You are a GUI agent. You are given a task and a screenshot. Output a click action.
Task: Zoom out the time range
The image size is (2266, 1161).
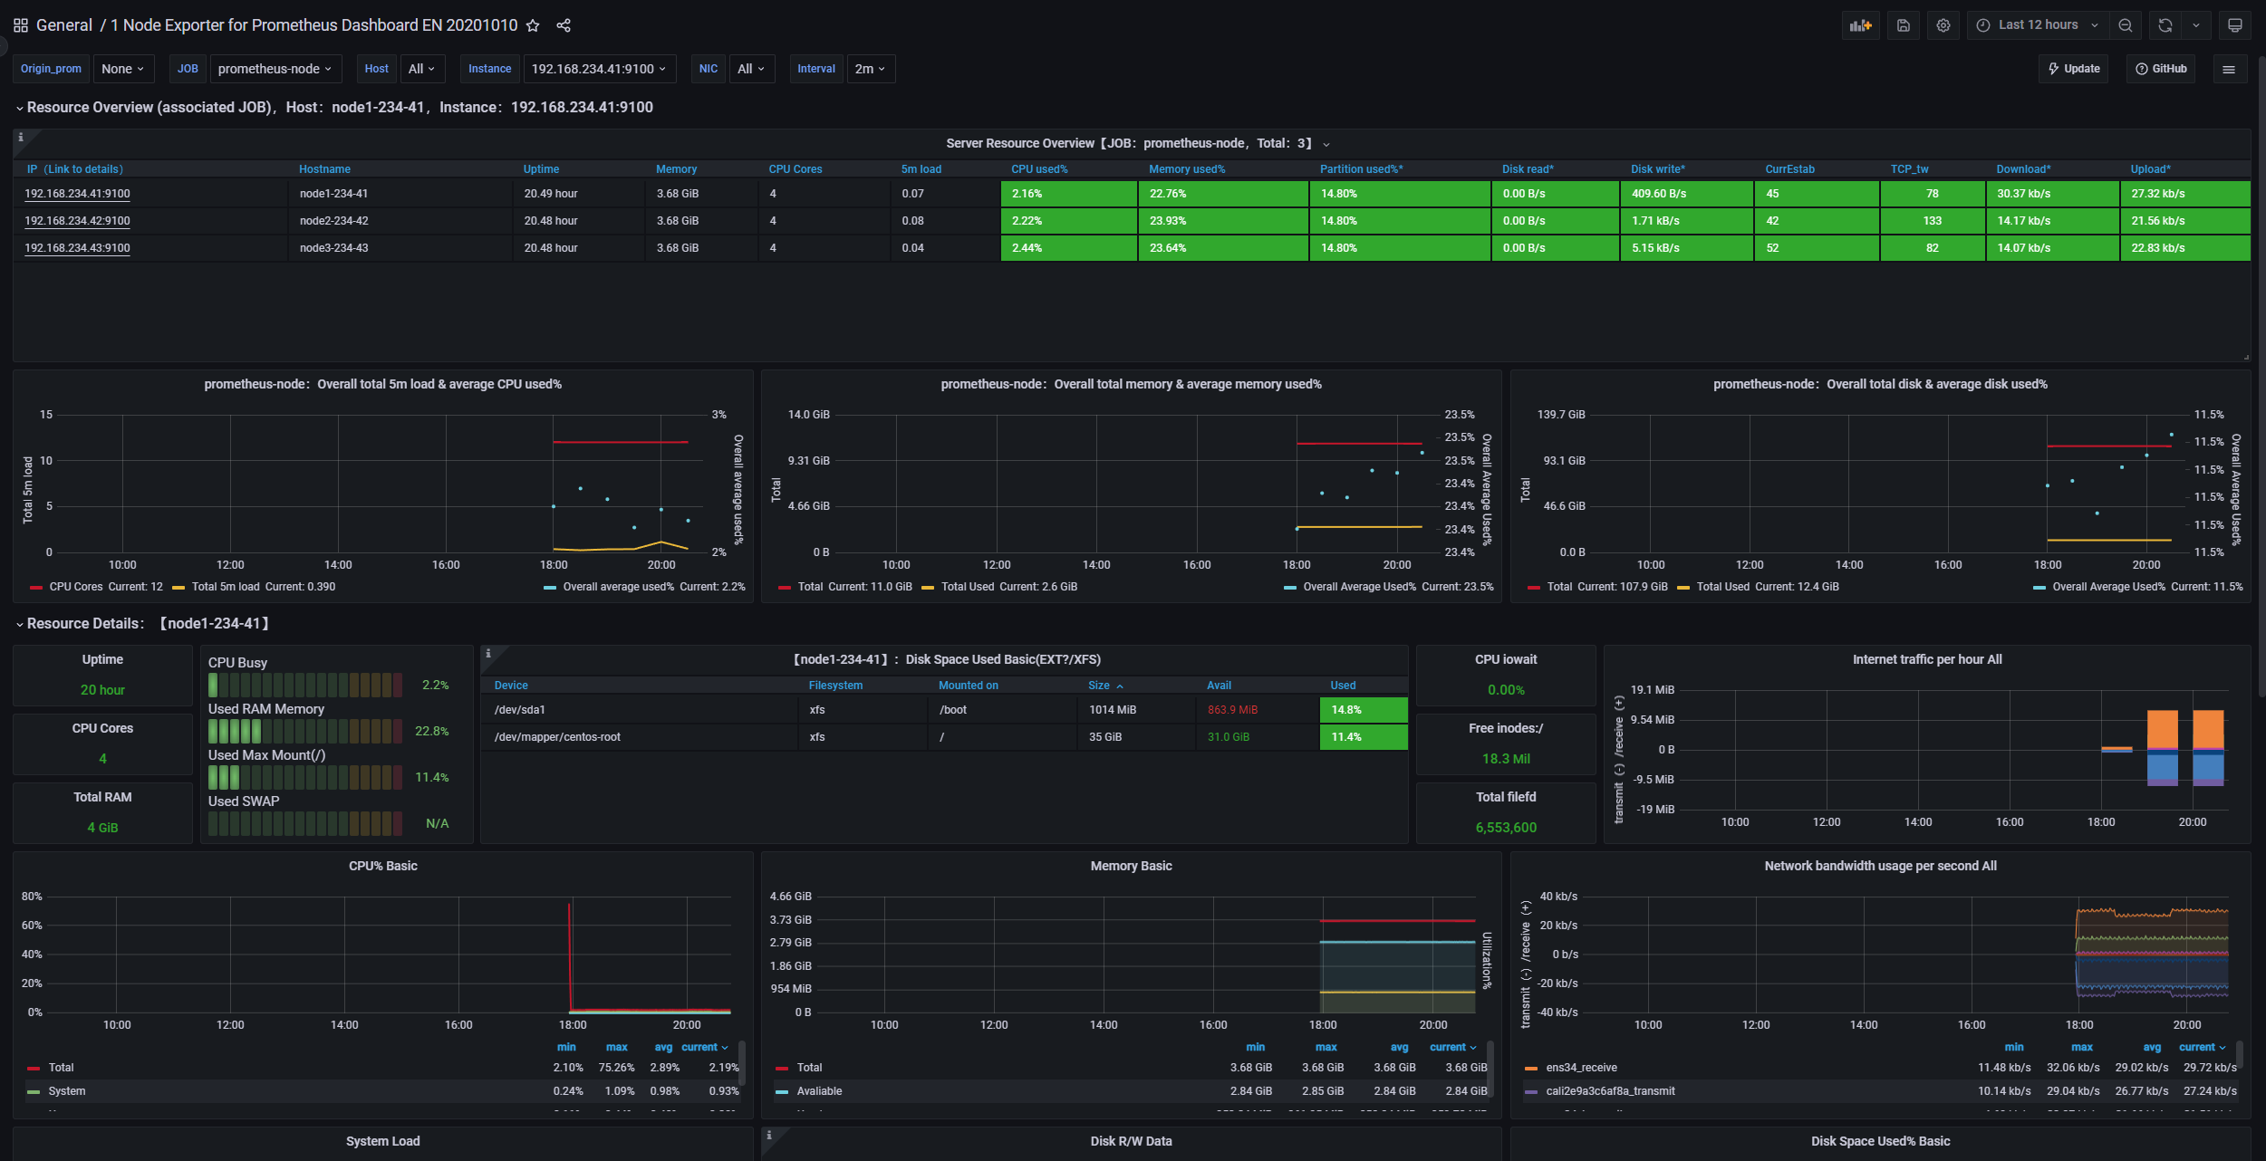point(2125,25)
